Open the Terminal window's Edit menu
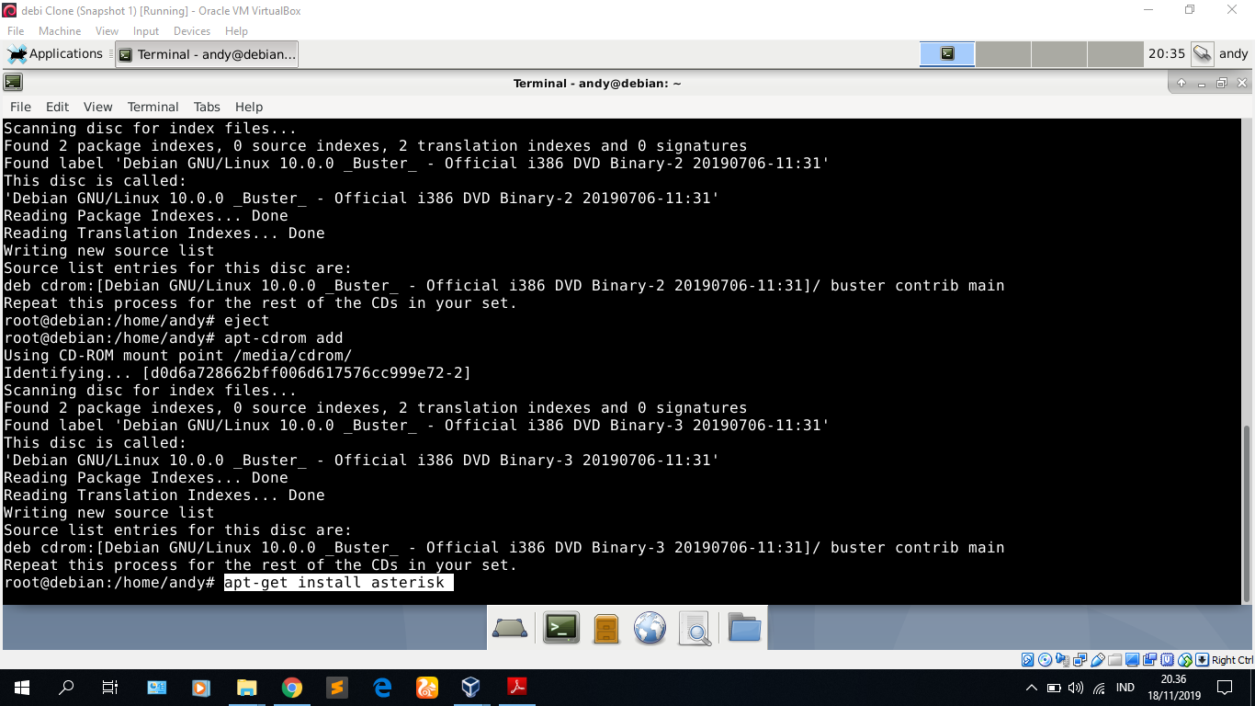The height and width of the screenshot is (706, 1255). click(x=57, y=107)
